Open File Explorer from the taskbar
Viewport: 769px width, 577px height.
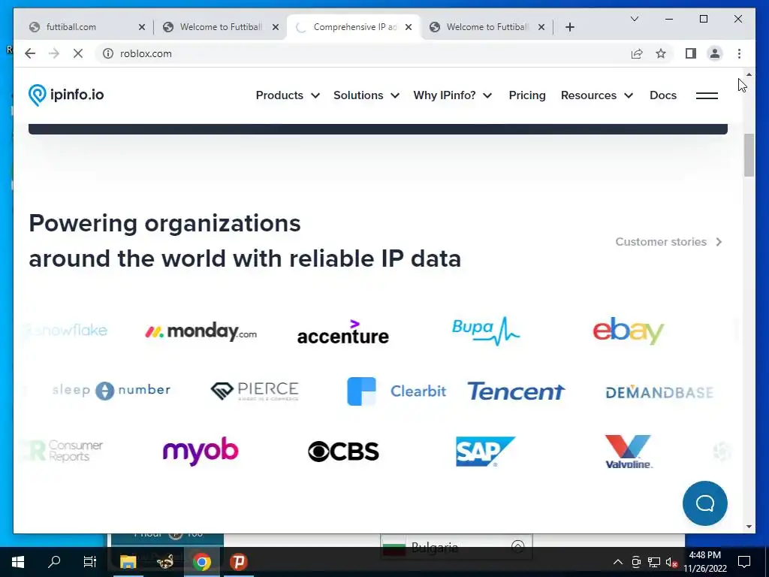128,562
